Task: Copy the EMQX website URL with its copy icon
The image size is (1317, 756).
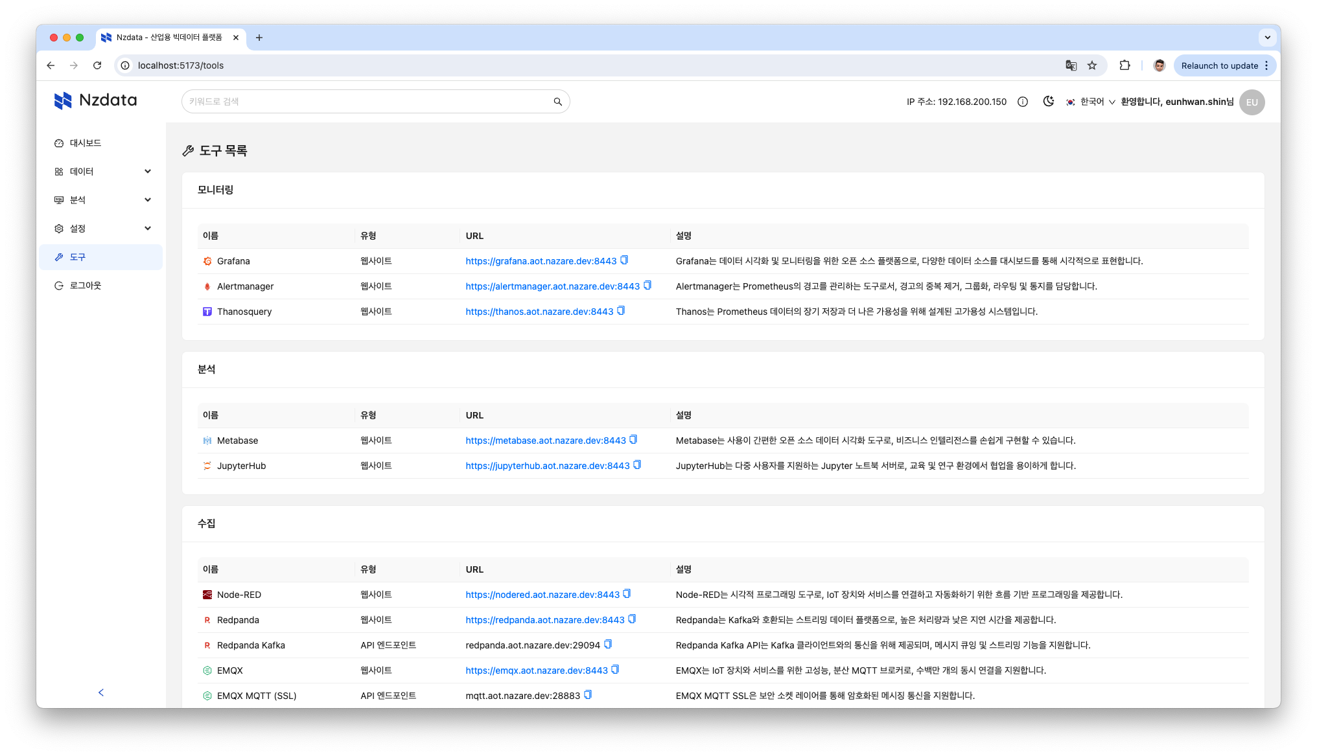Action: [x=615, y=670]
